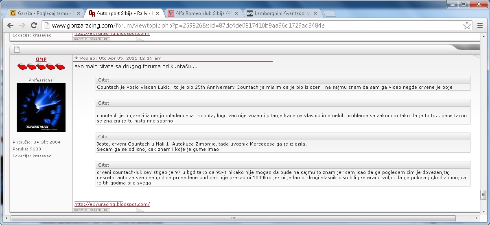
Task: Close the Lamborghini Aventador tab
Action: pos(316,13)
